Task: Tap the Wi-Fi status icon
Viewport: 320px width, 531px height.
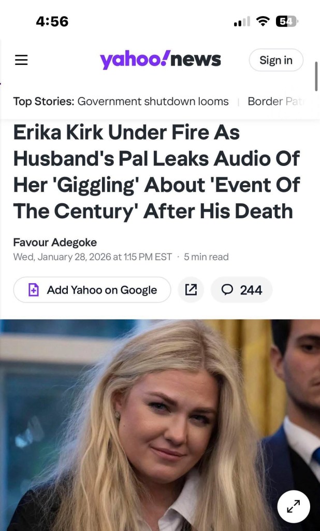Action: point(262,22)
